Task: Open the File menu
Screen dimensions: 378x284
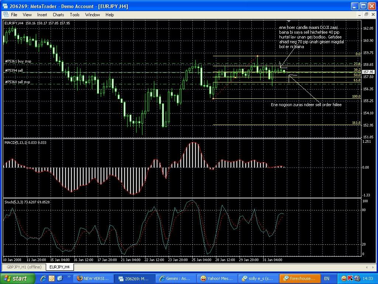Action: (x=14, y=15)
